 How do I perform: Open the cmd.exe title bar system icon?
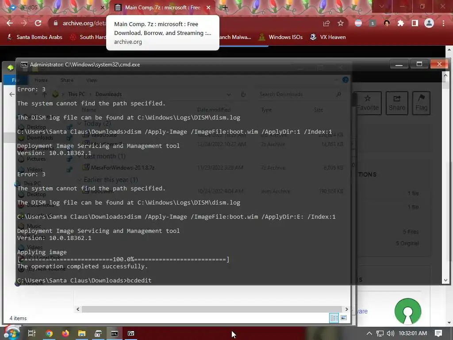(24, 65)
